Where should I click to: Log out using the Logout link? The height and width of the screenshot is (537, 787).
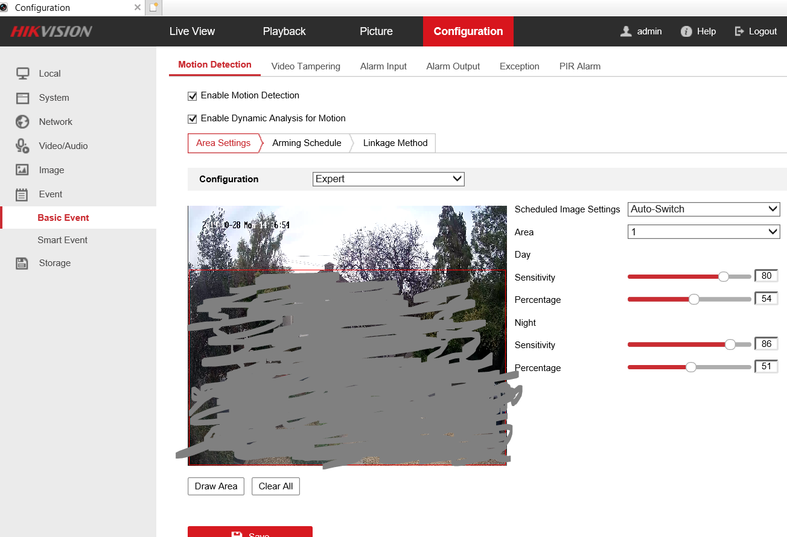coord(756,31)
